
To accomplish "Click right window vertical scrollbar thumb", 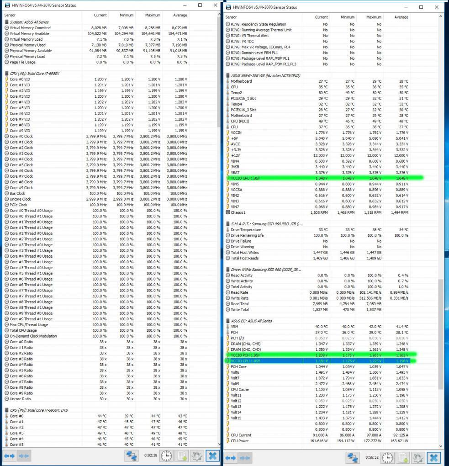I will coord(440,334).
